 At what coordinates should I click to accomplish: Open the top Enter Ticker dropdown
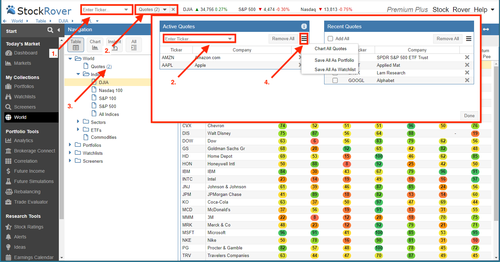tap(126, 10)
